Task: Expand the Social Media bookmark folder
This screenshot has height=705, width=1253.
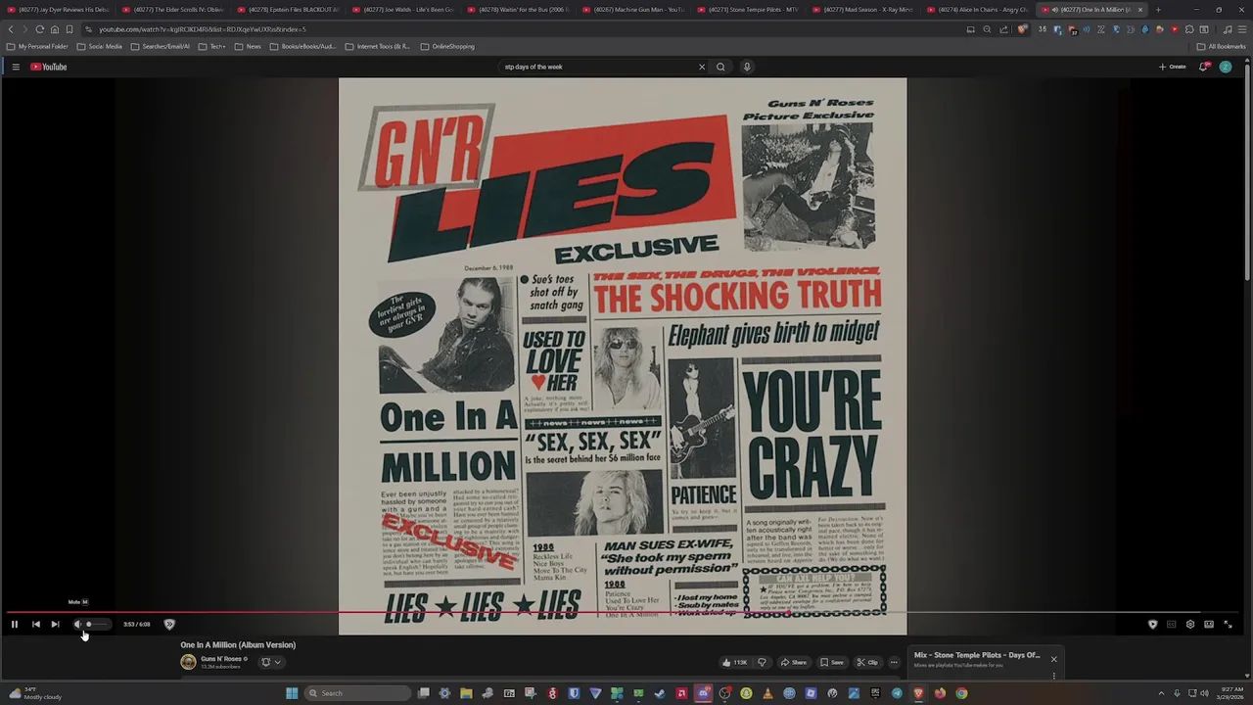Action: 100,46
